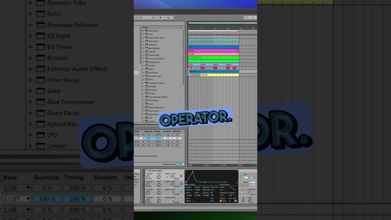
Task: Click the Time knob
Action: tap(249, 201)
